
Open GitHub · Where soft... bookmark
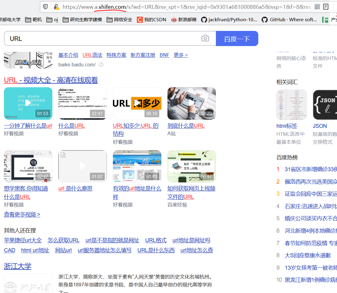(x=289, y=20)
